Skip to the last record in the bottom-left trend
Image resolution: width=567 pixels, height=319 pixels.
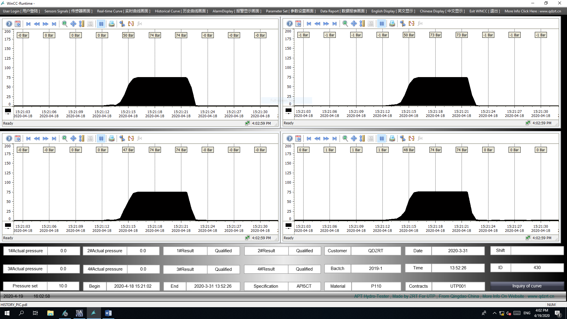(54, 139)
